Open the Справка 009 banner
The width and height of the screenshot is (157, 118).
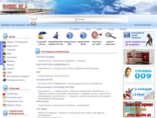pos(139,74)
